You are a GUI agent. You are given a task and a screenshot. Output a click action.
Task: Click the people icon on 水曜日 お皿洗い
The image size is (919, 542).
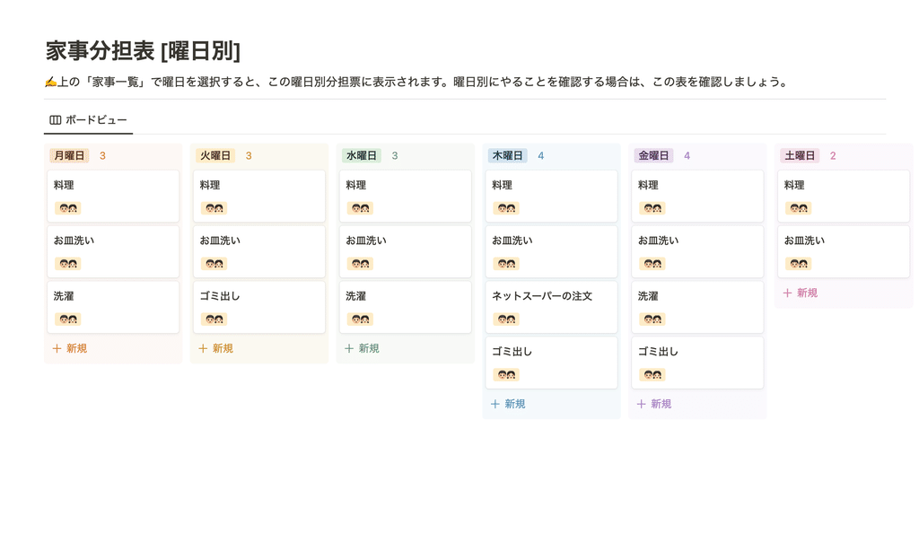(360, 264)
